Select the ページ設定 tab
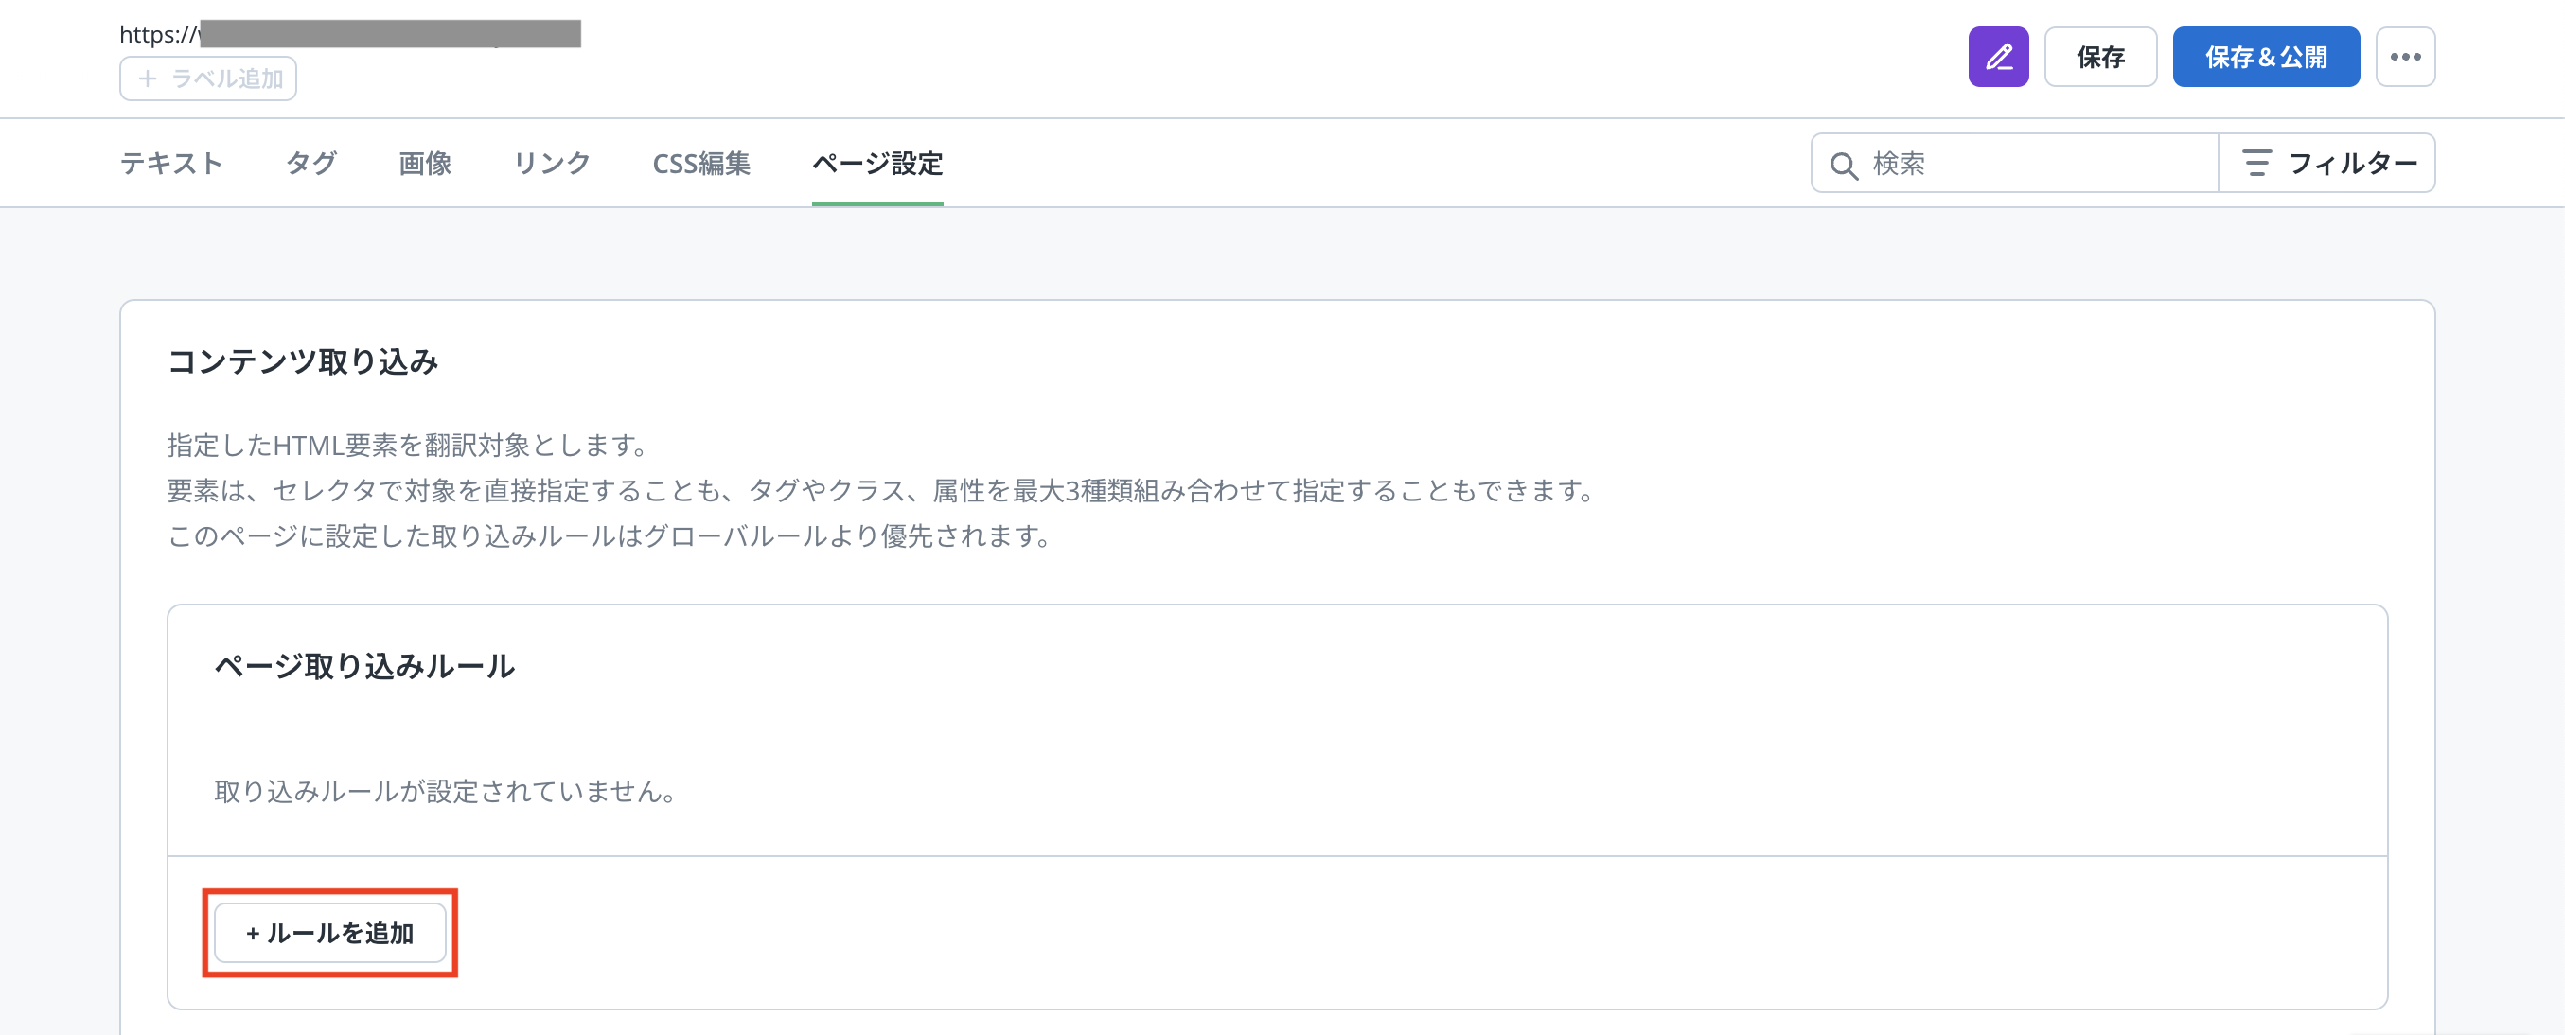Image resolution: width=2565 pixels, height=1035 pixels. (x=877, y=164)
